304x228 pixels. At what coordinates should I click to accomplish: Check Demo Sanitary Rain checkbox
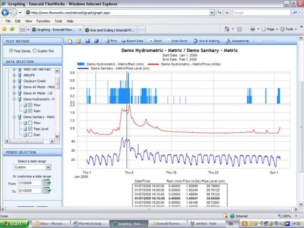point(30,135)
